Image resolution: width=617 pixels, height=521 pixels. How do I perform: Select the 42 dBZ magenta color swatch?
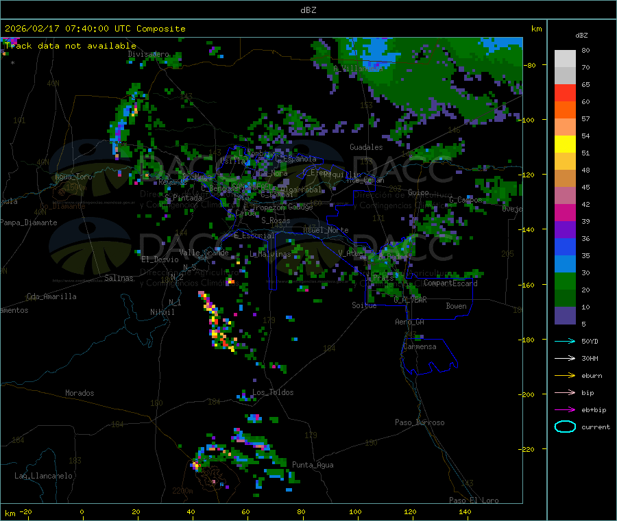coord(565,212)
